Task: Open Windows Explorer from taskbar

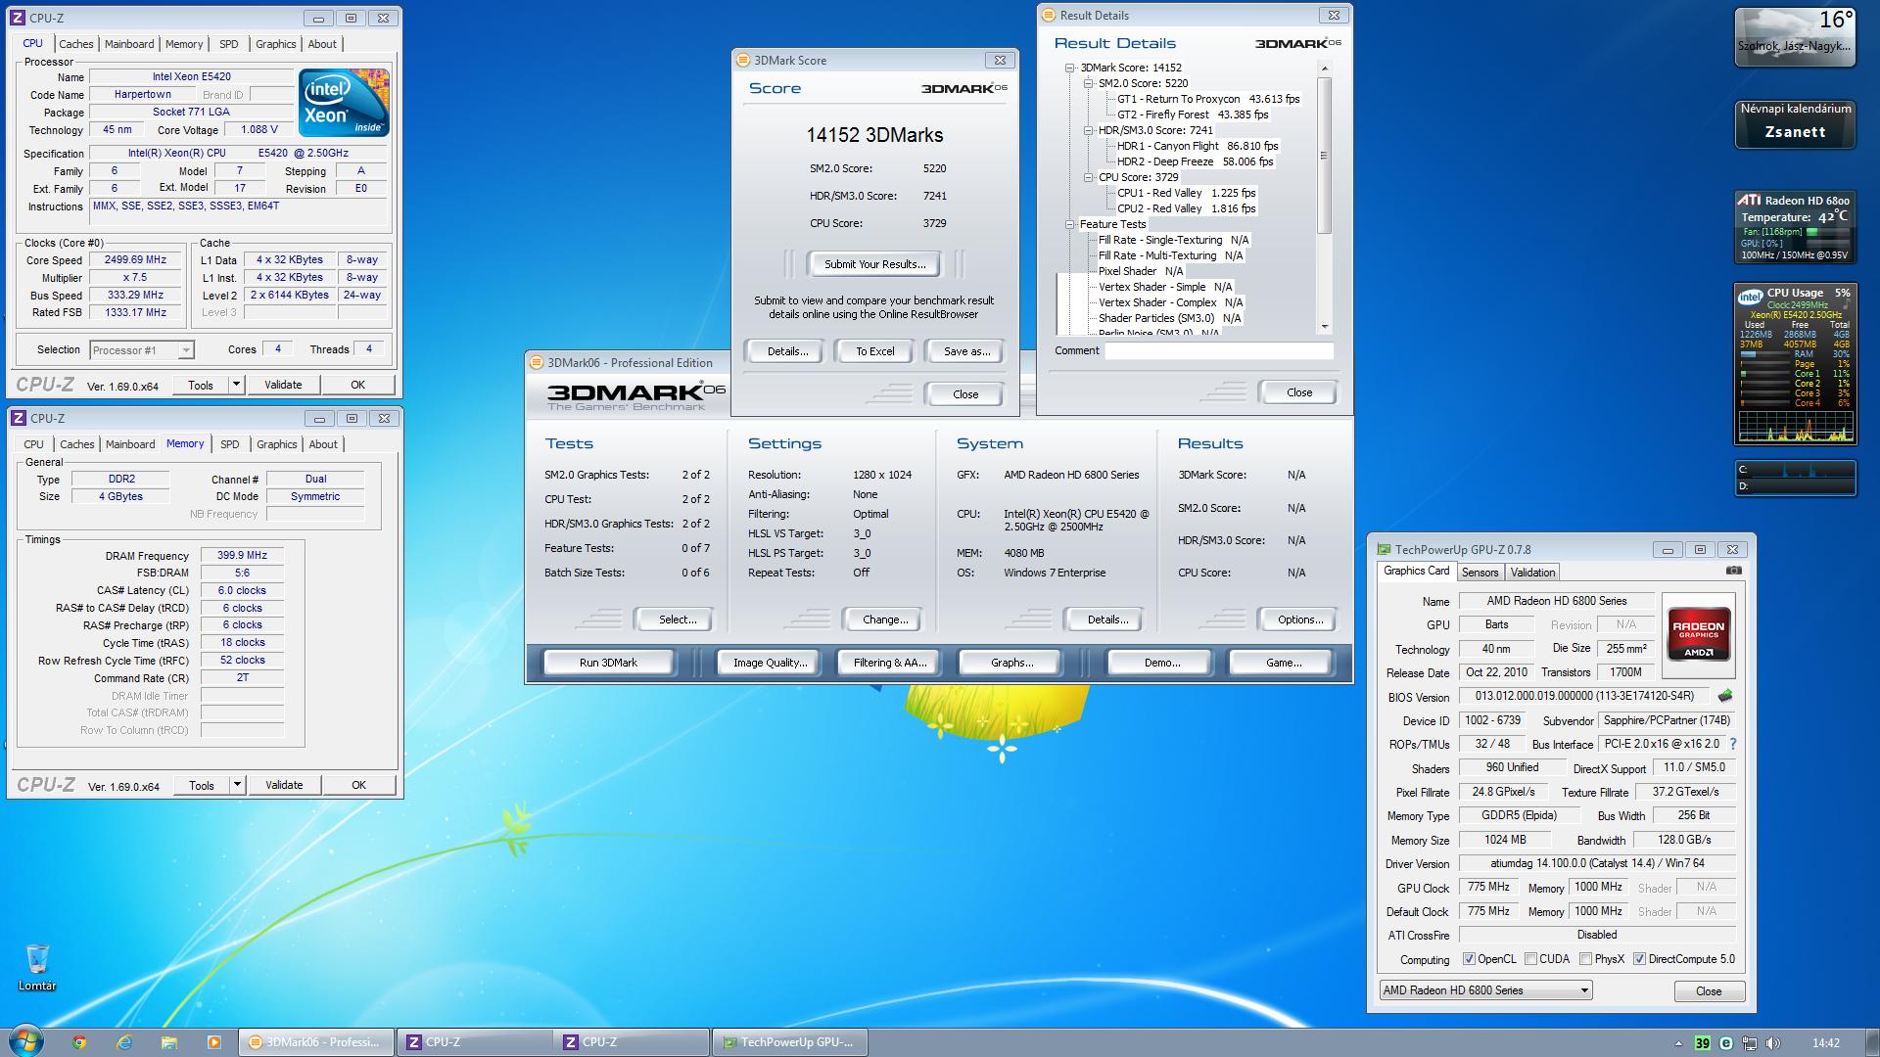Action: pyautogui.click(x=169, y=1042)
